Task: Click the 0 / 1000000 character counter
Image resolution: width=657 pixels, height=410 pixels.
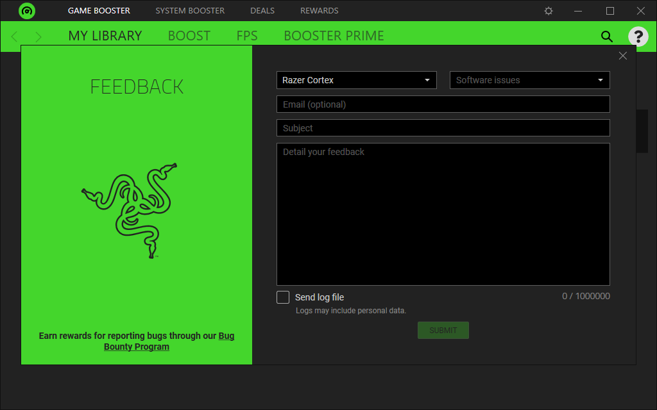Action: (x=586, y=296)
